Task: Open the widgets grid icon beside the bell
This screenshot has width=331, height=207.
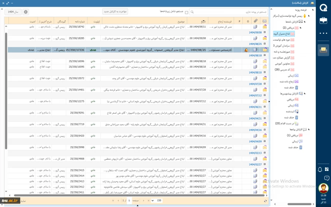Action: [x=327, y=169]
